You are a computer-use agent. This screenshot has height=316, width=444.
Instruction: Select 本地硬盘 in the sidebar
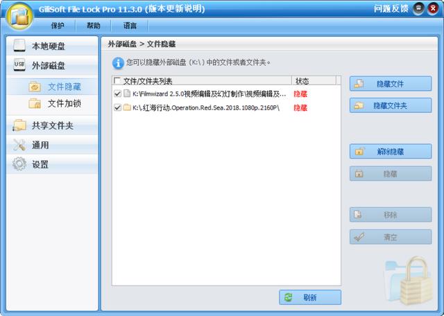(52, 46)
